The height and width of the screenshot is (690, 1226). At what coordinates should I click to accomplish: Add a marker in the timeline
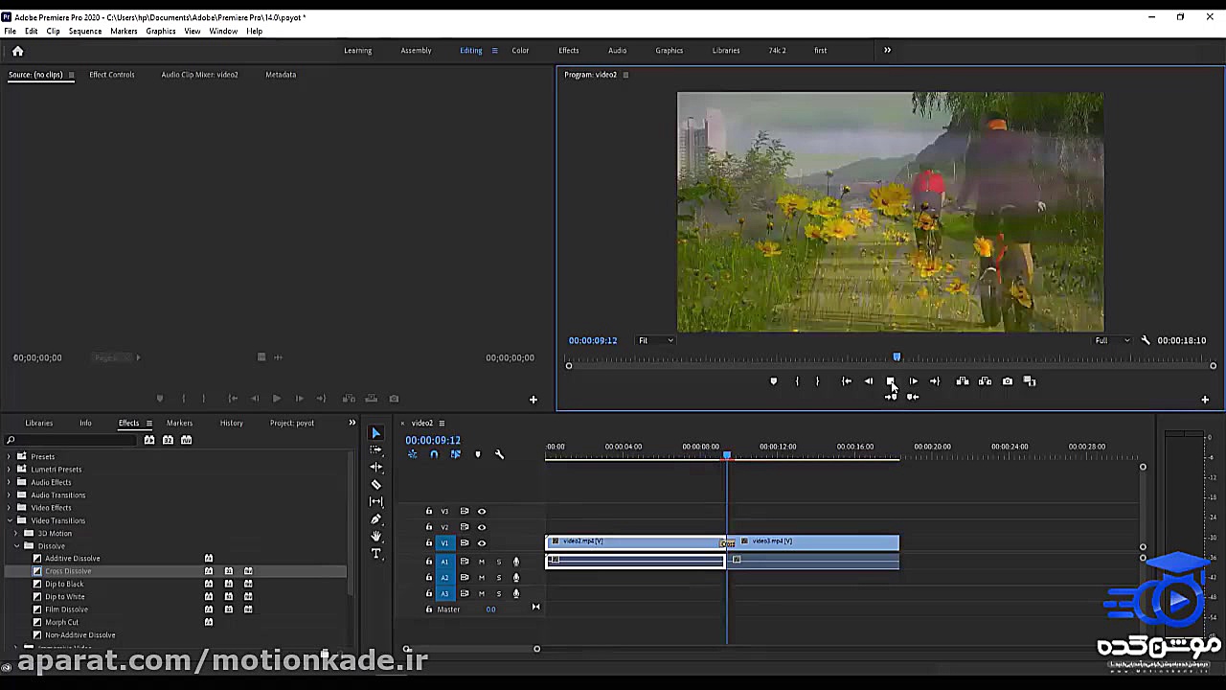pos(477,454)
